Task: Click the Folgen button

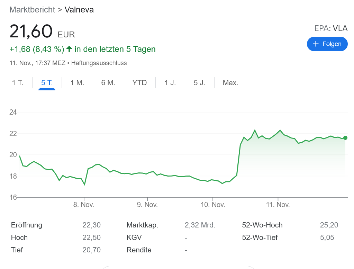Action: [327, 44]
